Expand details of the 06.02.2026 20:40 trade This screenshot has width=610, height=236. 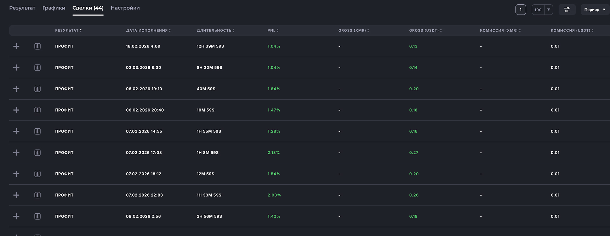pos(16,110)
